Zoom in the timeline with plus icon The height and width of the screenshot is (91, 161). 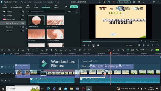[x=152, y=50]
